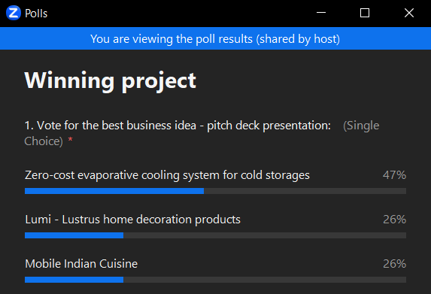Viewport: 431px width, 294px height.
Task: Select Zero-cost evaporative cooling system option
Action: 167,175
